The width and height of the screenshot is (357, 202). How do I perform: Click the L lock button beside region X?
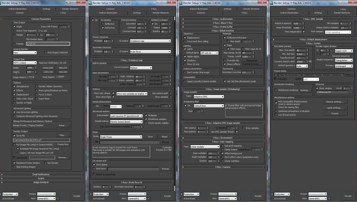331,51
